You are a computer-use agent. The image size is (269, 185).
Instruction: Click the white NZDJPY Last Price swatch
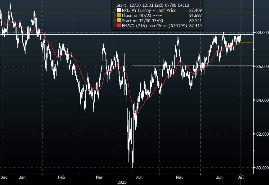119,11
